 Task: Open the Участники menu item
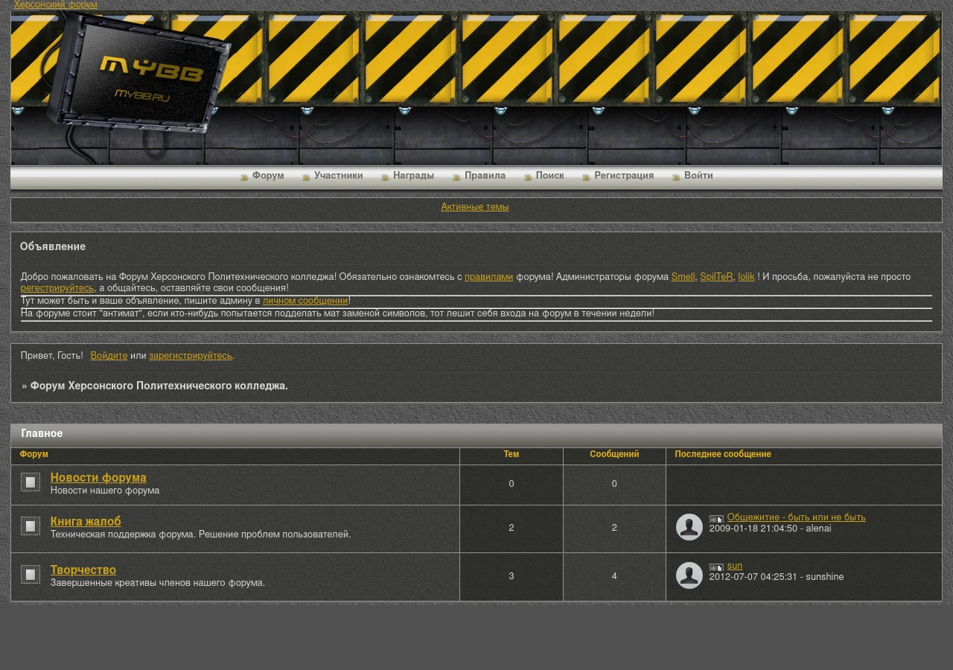click(x=339, y=176)
